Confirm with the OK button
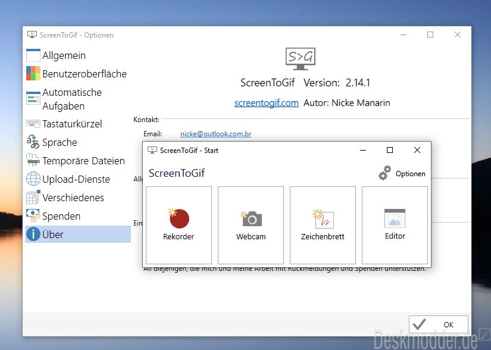This screenshot has width=491, height=350. pyautogui.click(x=439, y=324)
